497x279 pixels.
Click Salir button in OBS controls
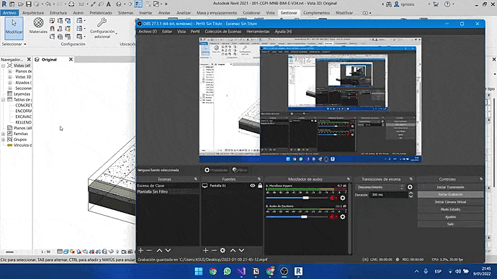(x=450, y=224)
